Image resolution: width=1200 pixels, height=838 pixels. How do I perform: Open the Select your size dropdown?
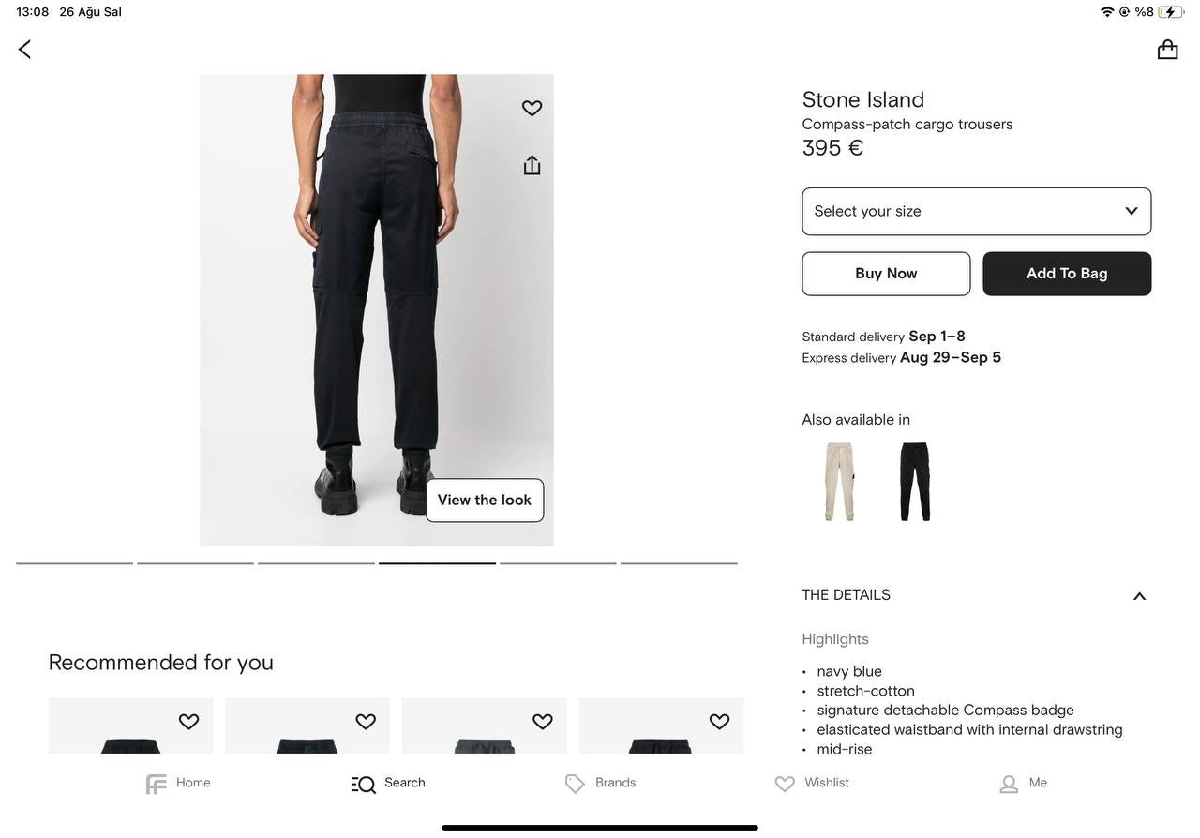coord(976,212)
